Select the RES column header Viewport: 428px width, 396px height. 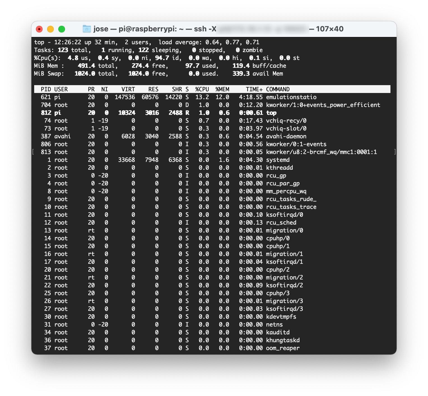[153, 89]
